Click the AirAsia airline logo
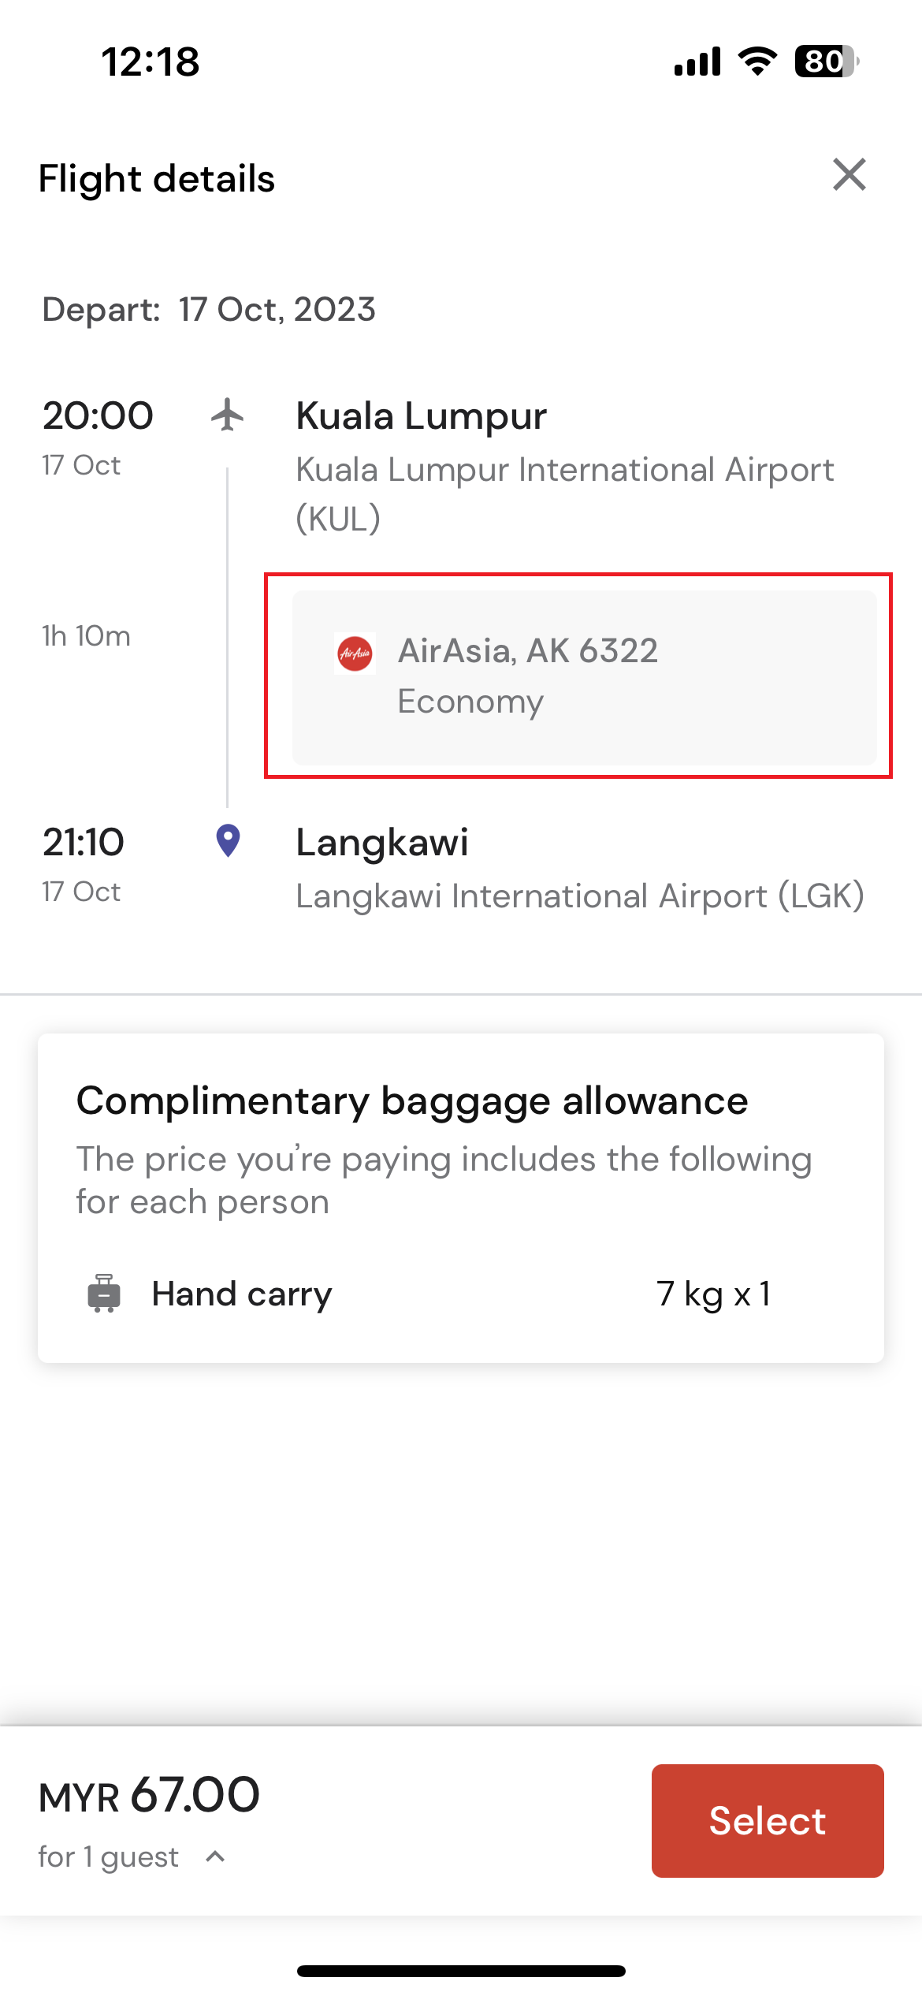This screenshot has height=1996, width=922. pos(355,654)
